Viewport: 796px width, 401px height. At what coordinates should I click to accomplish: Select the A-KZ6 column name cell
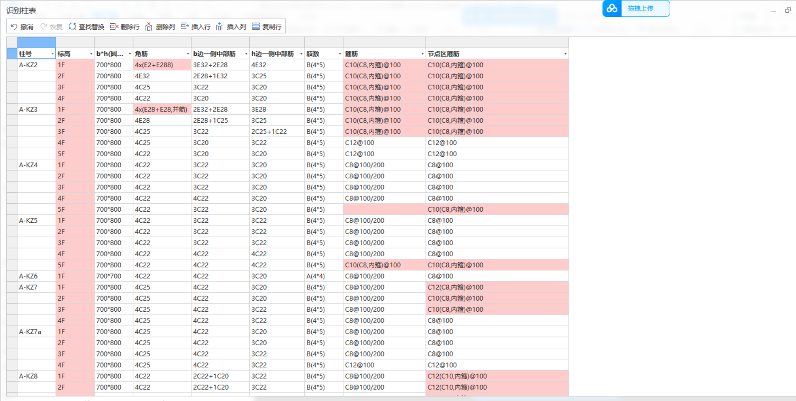click(36, 276)
